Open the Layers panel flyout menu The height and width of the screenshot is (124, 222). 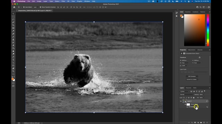pyautogui.click(x=210, y=88)
